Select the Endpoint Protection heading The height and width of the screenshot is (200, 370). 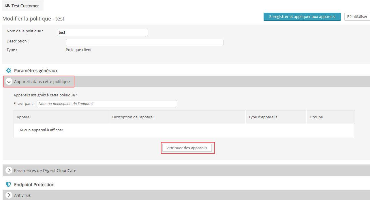tap(34, 185)
